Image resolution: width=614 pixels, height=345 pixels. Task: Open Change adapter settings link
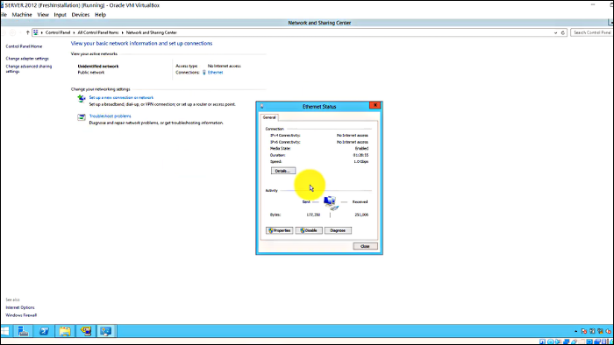[27, 59]
